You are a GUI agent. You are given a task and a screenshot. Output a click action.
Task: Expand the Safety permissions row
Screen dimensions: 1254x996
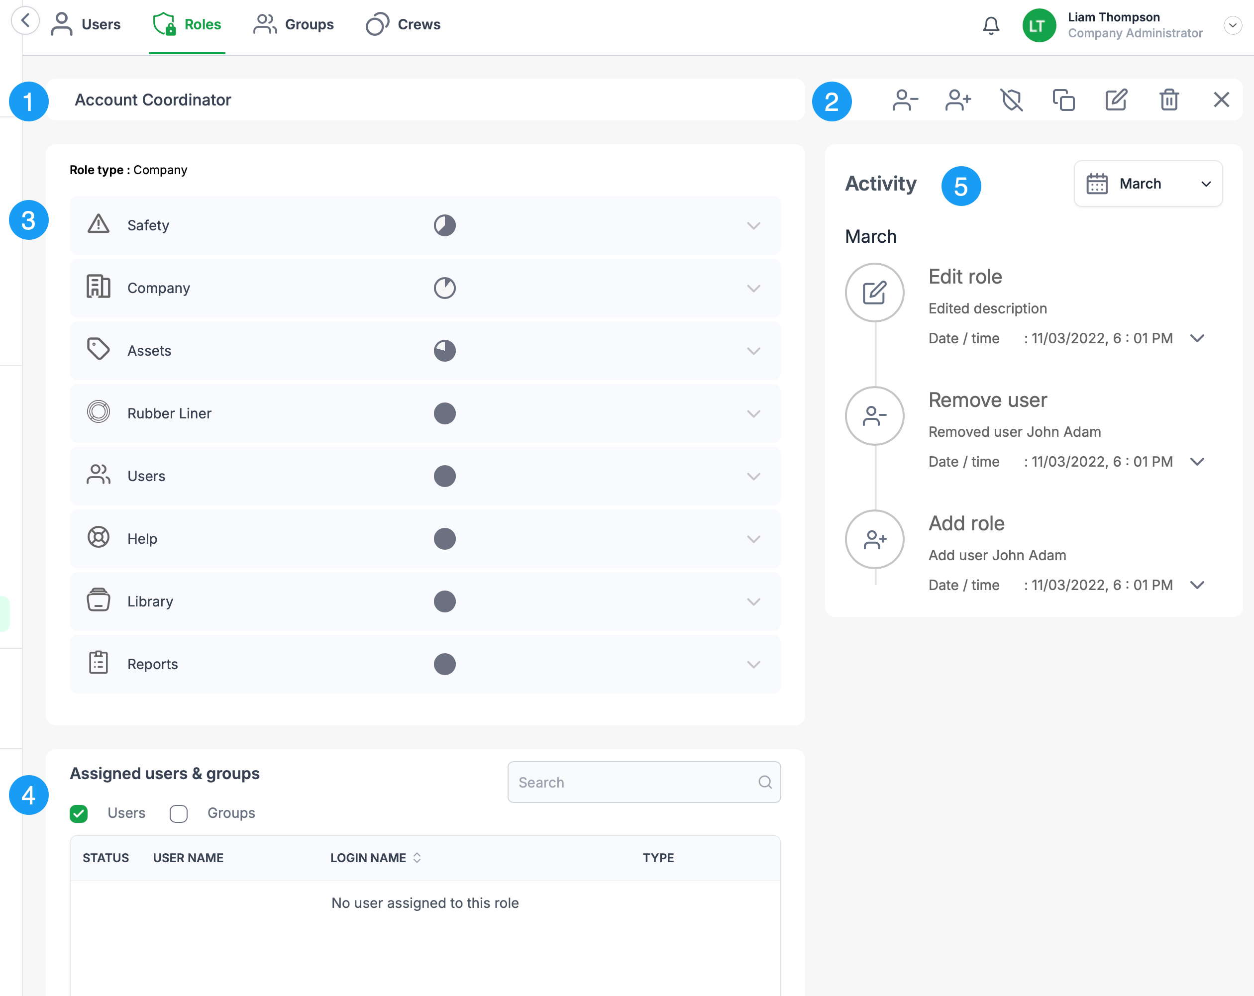point(753,225)
